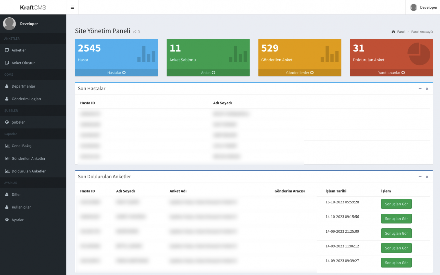The width and height of the screenshot is (440, 275).
Task: Click the sidebar Developer avatar
Action: pyautogui.click(x=9, y=24)
